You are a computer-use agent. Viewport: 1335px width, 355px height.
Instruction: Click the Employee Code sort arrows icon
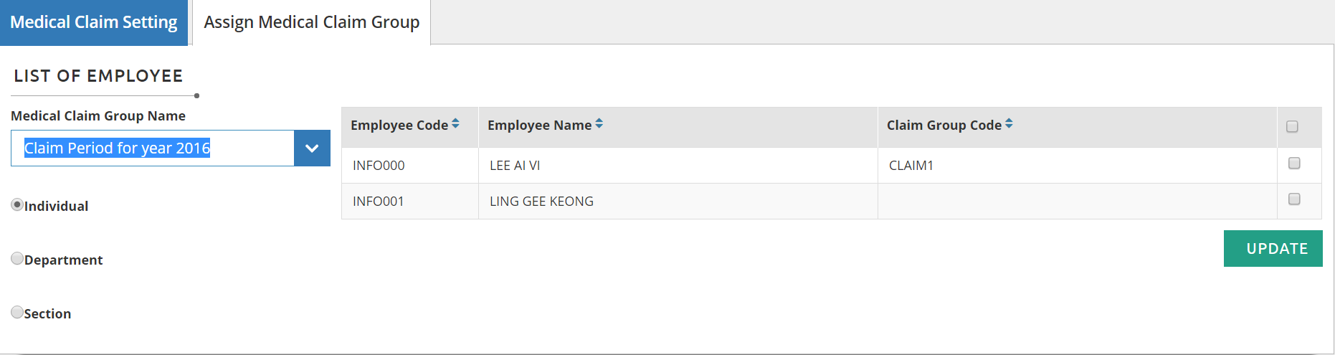coord(455,124)
